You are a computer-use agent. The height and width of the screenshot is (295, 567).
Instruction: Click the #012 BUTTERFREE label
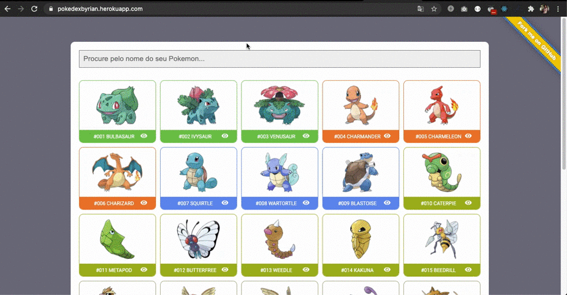(195, 270)
